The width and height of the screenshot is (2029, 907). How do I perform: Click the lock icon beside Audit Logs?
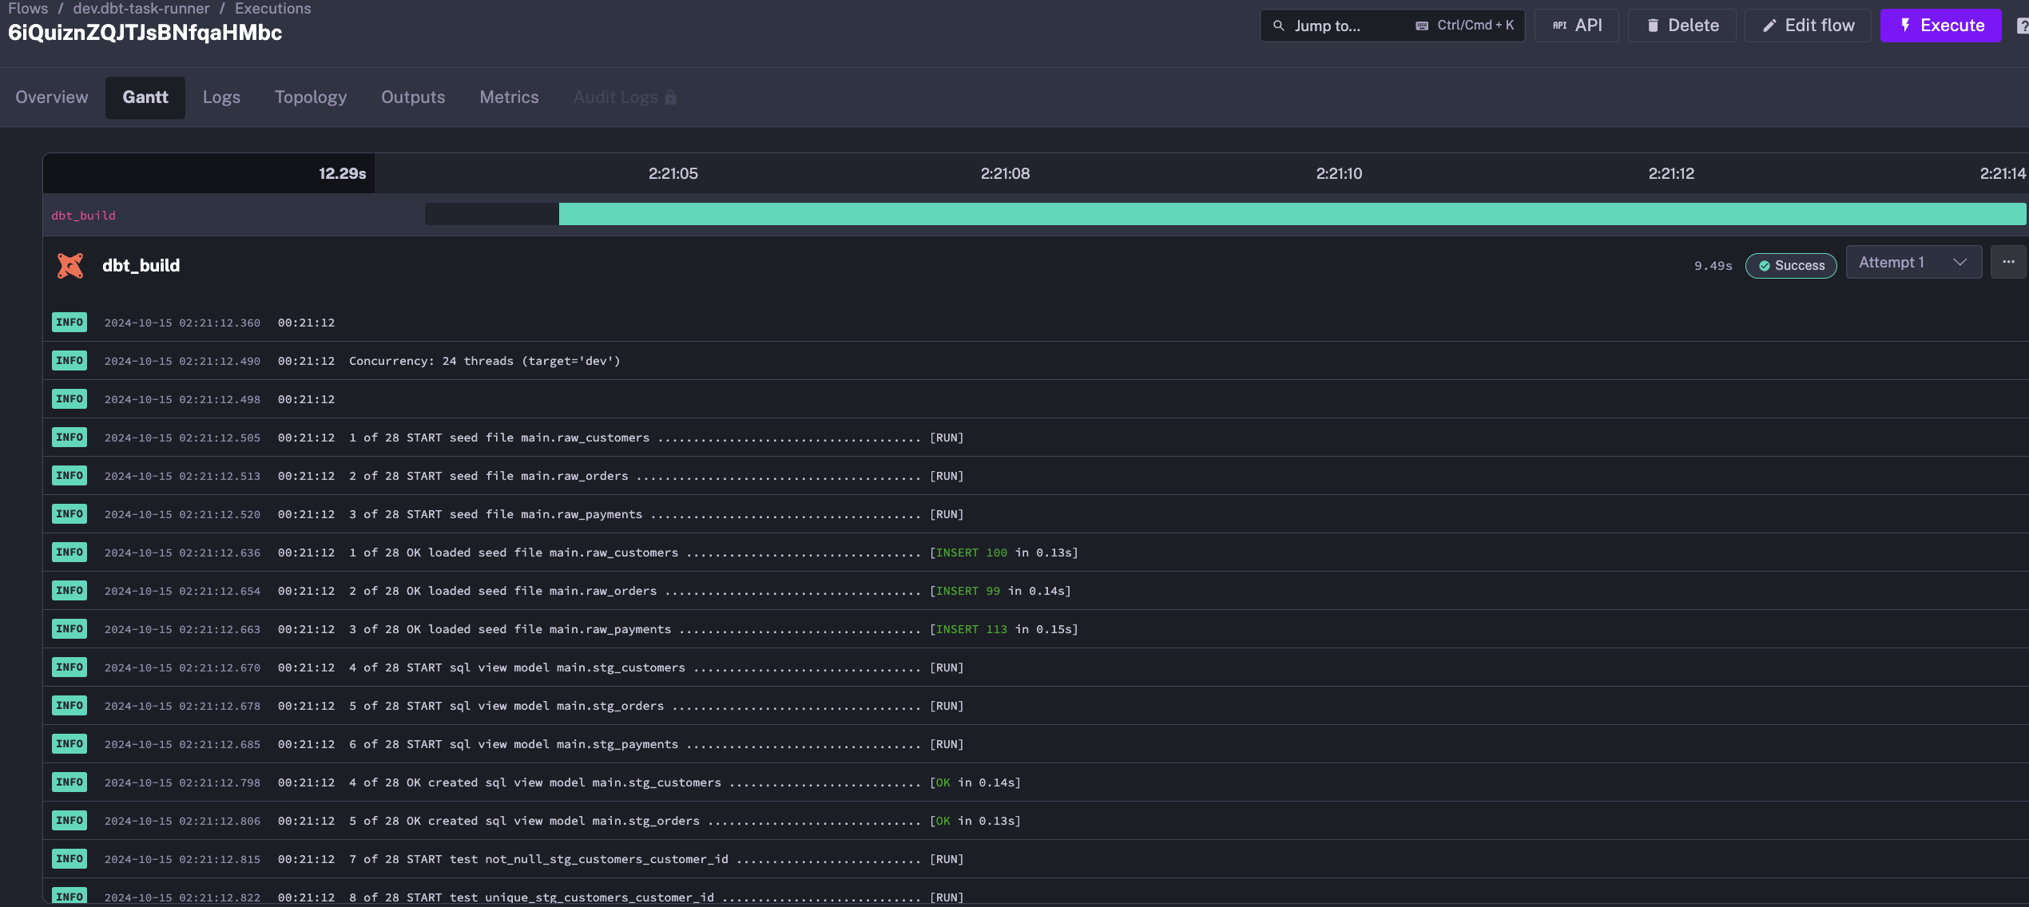coord(671,97)
